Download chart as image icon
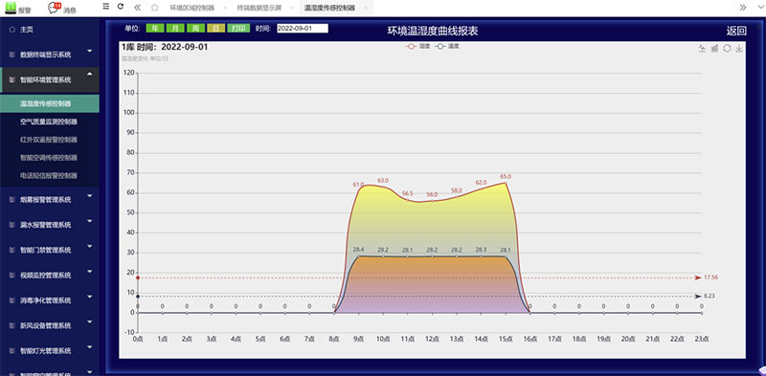The image size is (766, 376). click(739, 48)
